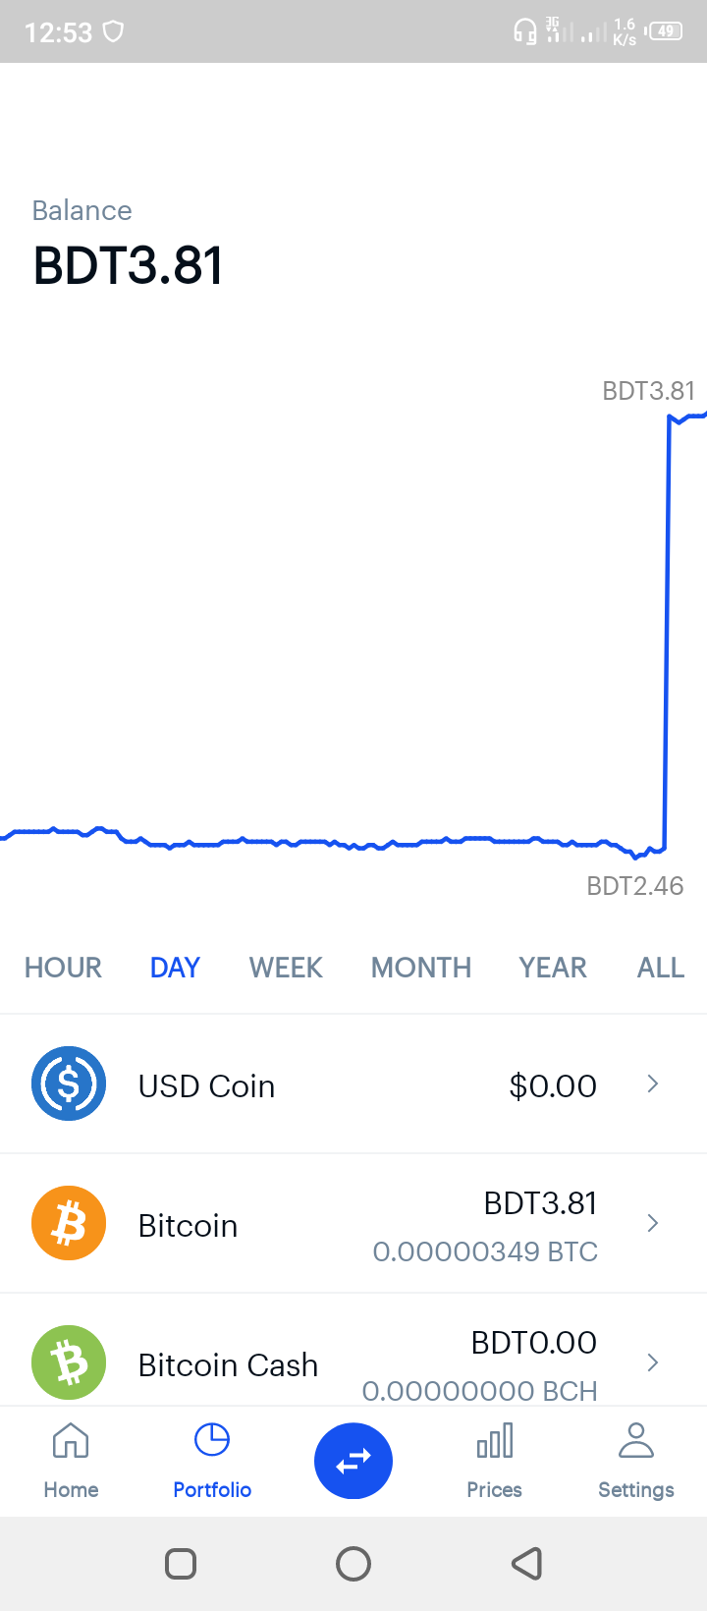Viewport: 707px width, 1611px height.
Task: Open the blue trade swap button
Action: click(353, 1461)
